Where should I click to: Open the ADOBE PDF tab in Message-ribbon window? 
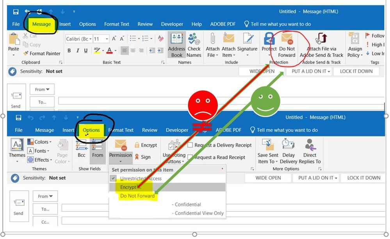pyautogui.click(x=223, y=24)
